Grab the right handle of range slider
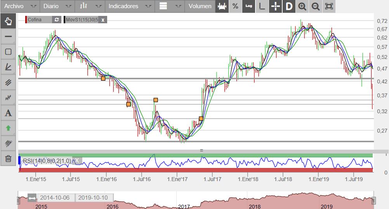Viewport: 389px width, 209px height. click(x=374, y=200)
